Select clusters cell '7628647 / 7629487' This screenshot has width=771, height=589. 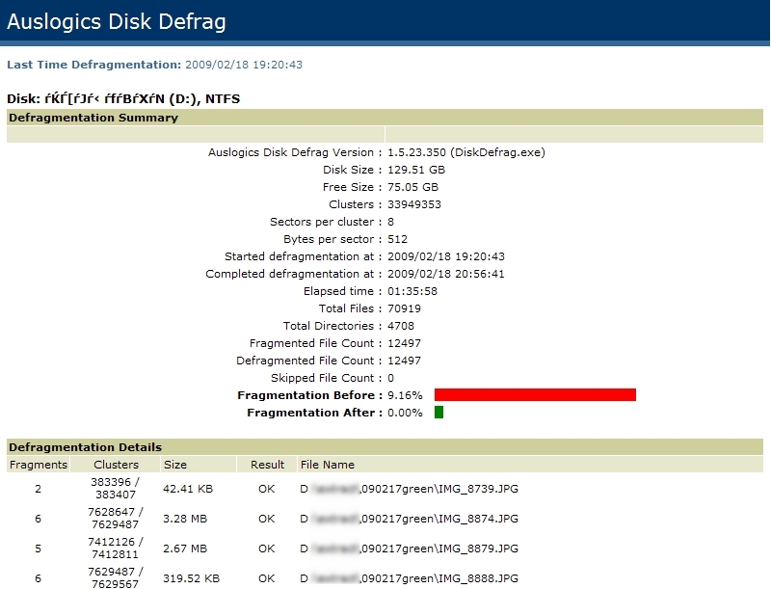click(116, 519)
